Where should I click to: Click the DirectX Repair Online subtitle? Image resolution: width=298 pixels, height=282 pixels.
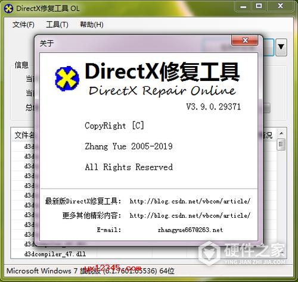pyautogui.click(x=162, y=91)
